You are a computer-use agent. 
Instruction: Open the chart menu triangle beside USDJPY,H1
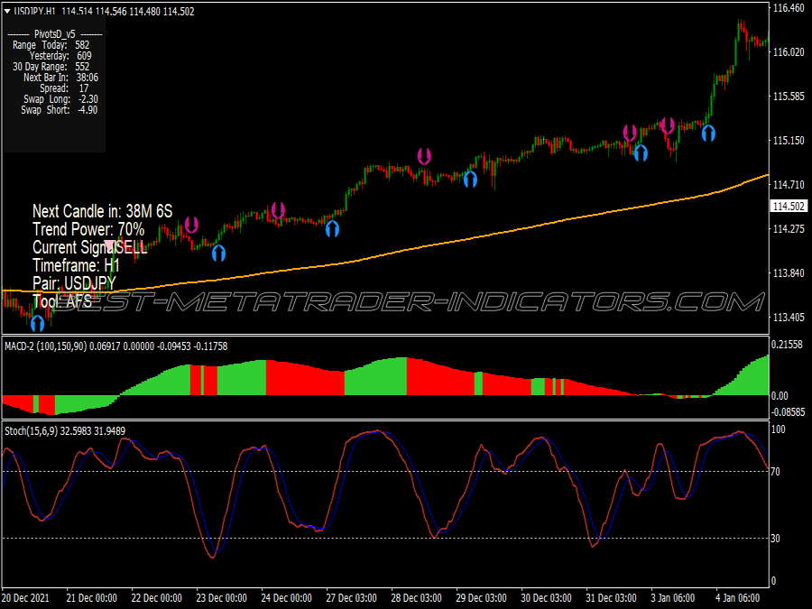pyautogui.click(x=6, y=12)
